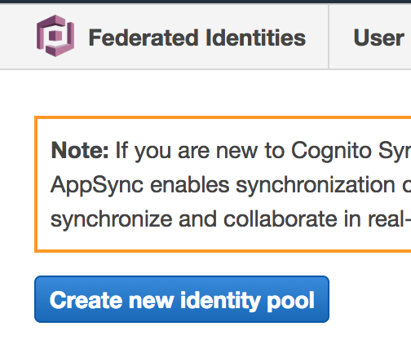Image resolution: width=411 pixels, height=344 pixels.
Task: Select the bold Note: label
Action: pos(80,150)
